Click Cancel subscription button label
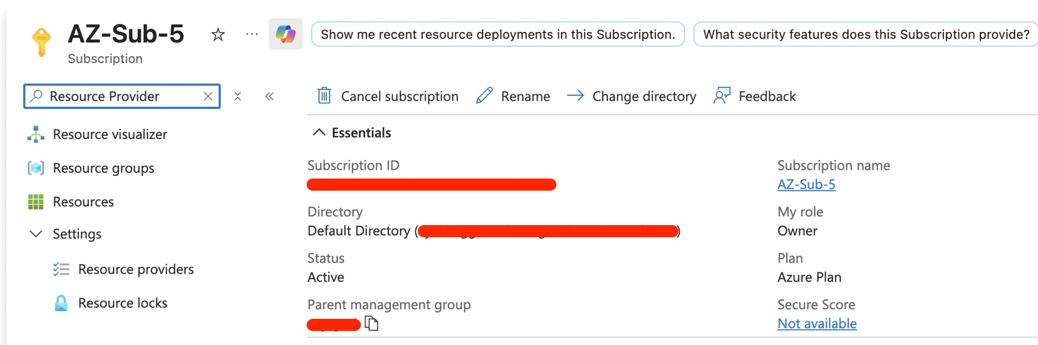 [x=400, y=96]
